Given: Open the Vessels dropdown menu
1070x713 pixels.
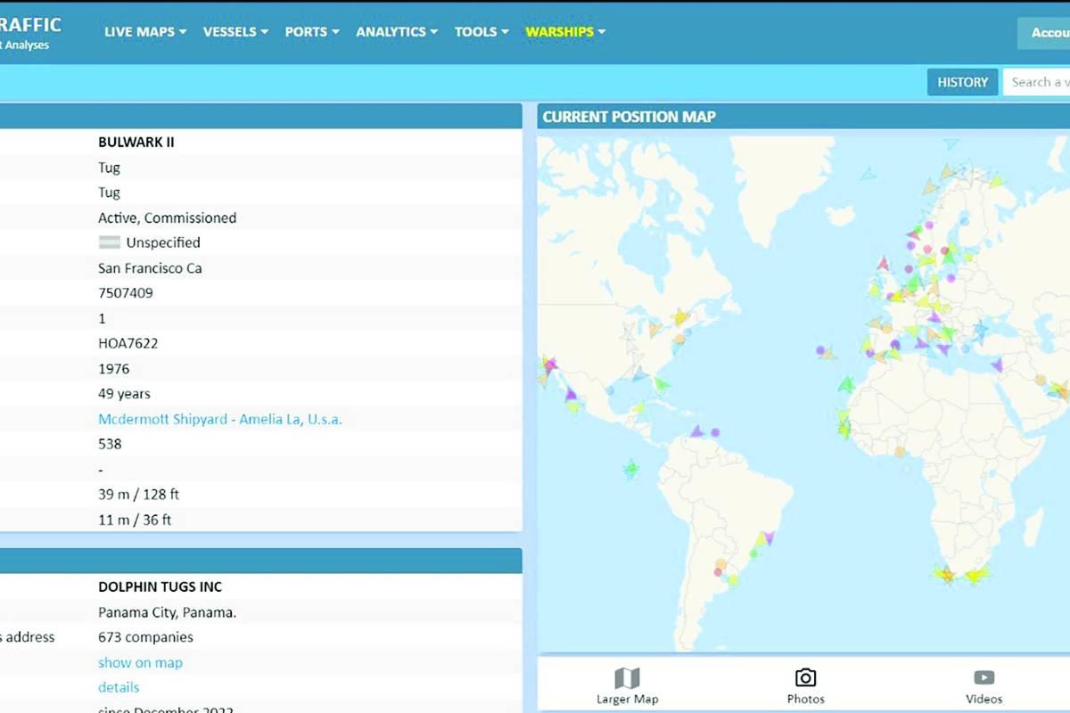Looking at the screenshot, I should (235, 31).
